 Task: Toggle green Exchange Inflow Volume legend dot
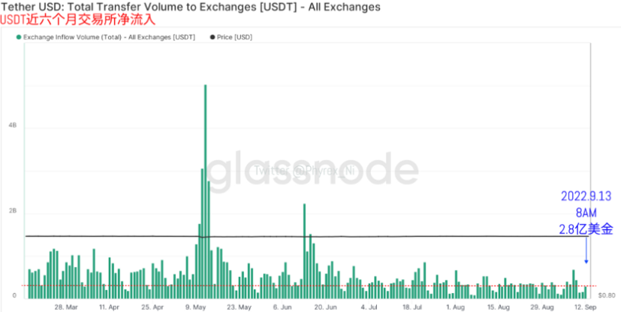19,38
